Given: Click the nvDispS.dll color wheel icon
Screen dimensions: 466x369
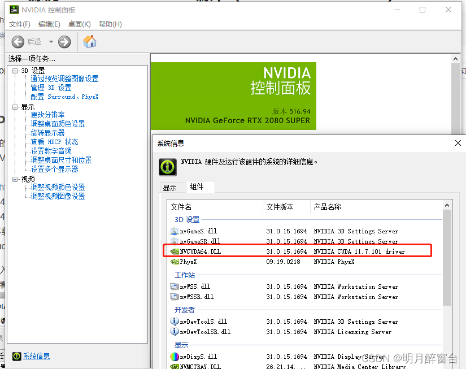Looking at the screenshot, I should pos(174,356).
